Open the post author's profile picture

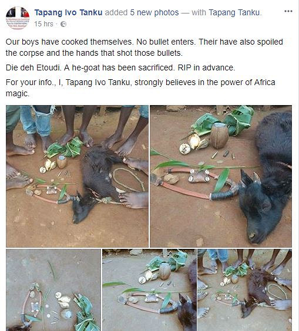18,18
